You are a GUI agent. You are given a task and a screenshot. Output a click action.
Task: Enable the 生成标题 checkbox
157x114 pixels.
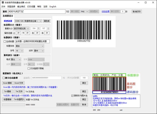pyautogui.click(x=5, y=41)
